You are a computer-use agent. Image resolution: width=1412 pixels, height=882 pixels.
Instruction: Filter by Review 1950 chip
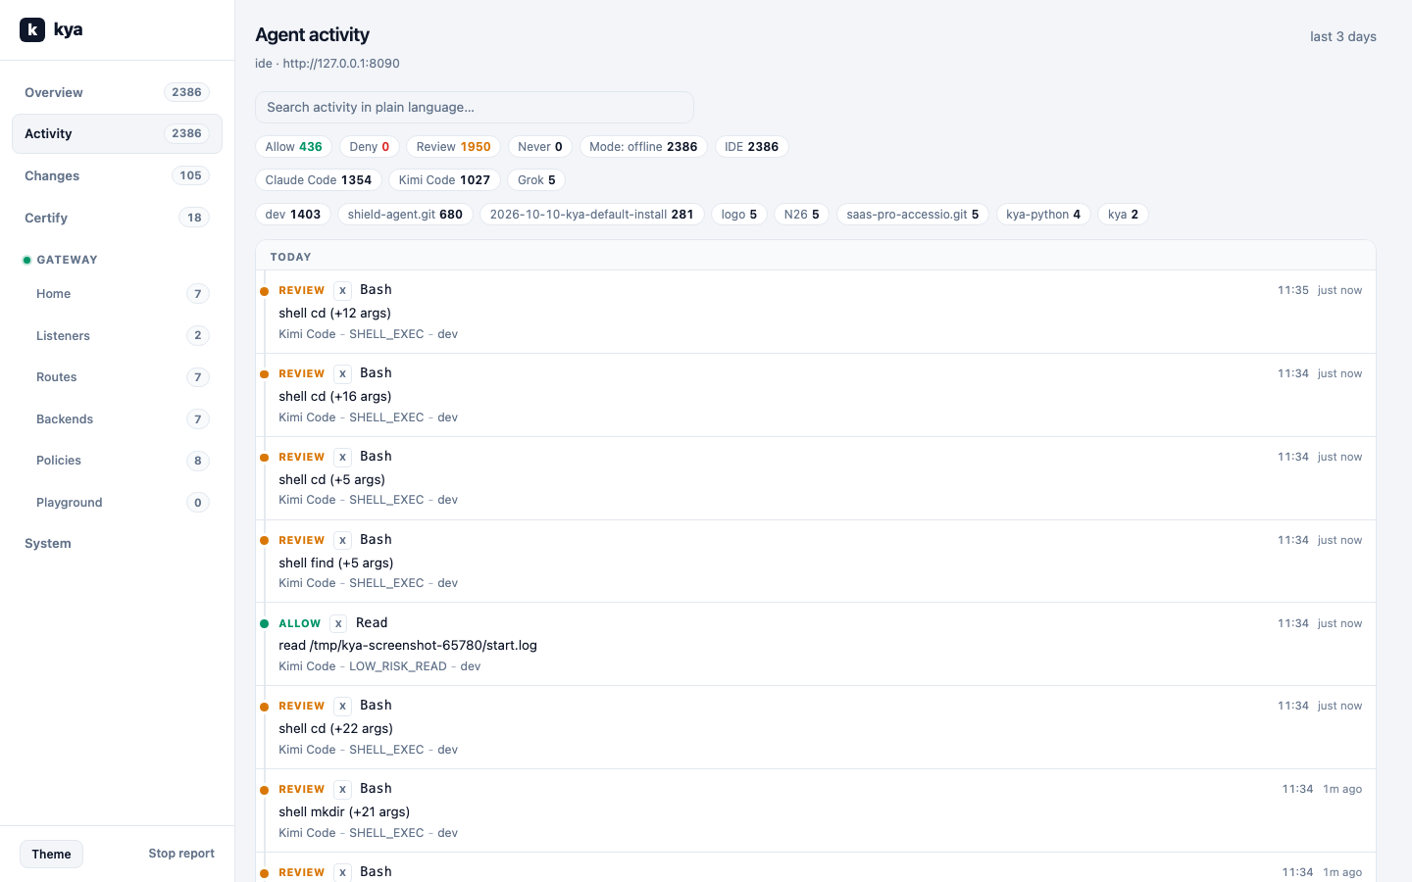coord(453,147)
